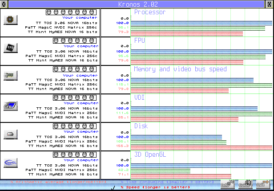
Task: Select 'Your computer' in the OpenGL panel
Action: tap(81, 160)
